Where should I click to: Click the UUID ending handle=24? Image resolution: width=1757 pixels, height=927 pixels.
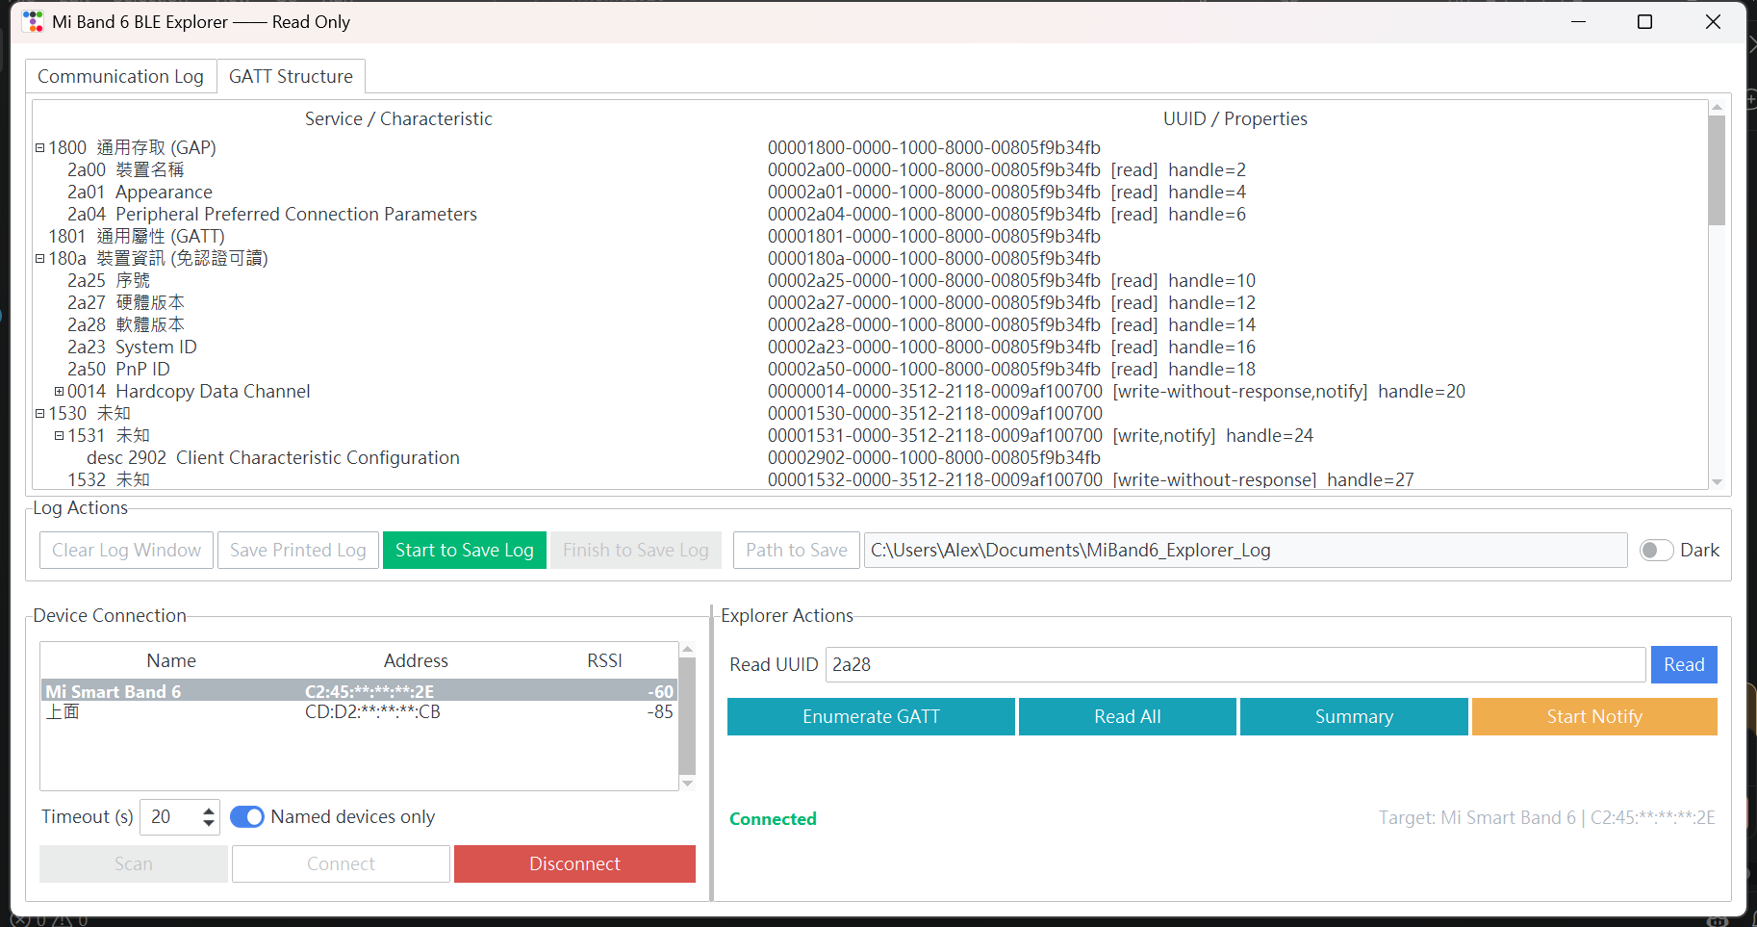(1040, 435)
